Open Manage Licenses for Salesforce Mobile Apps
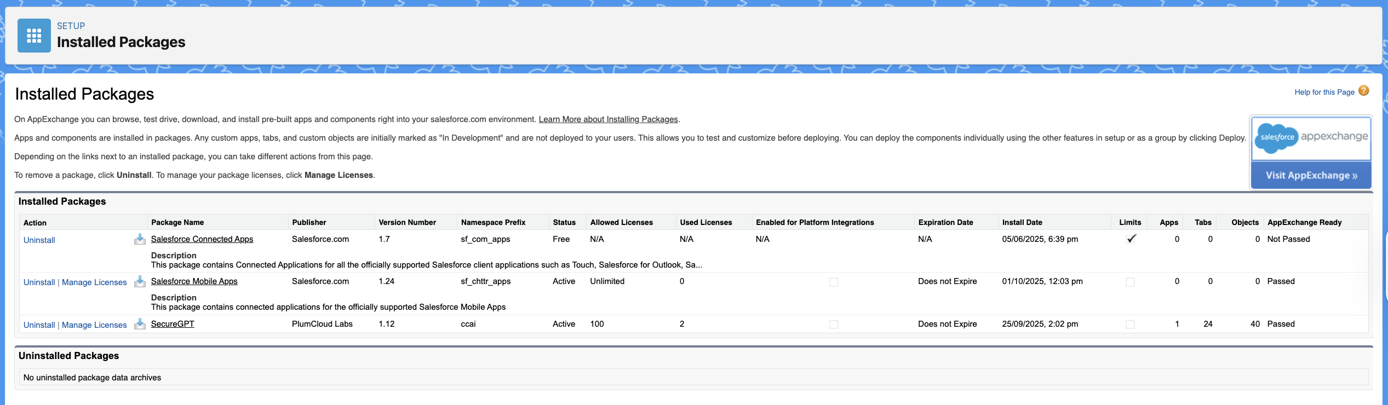 [x=94, y=282]
